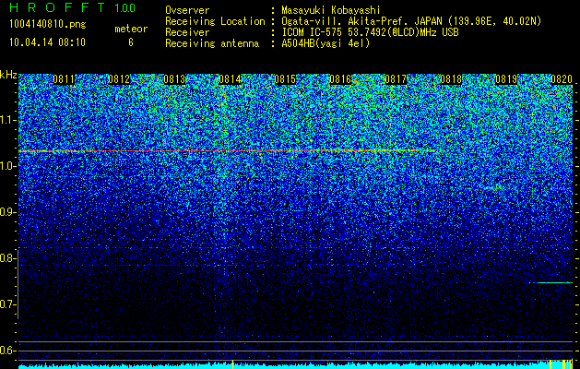
Task: Click the 0817 time marker
Action: (x=396, y=79)
